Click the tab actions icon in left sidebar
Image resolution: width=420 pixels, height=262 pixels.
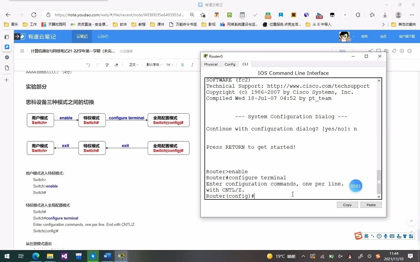[x=7, y=37]
